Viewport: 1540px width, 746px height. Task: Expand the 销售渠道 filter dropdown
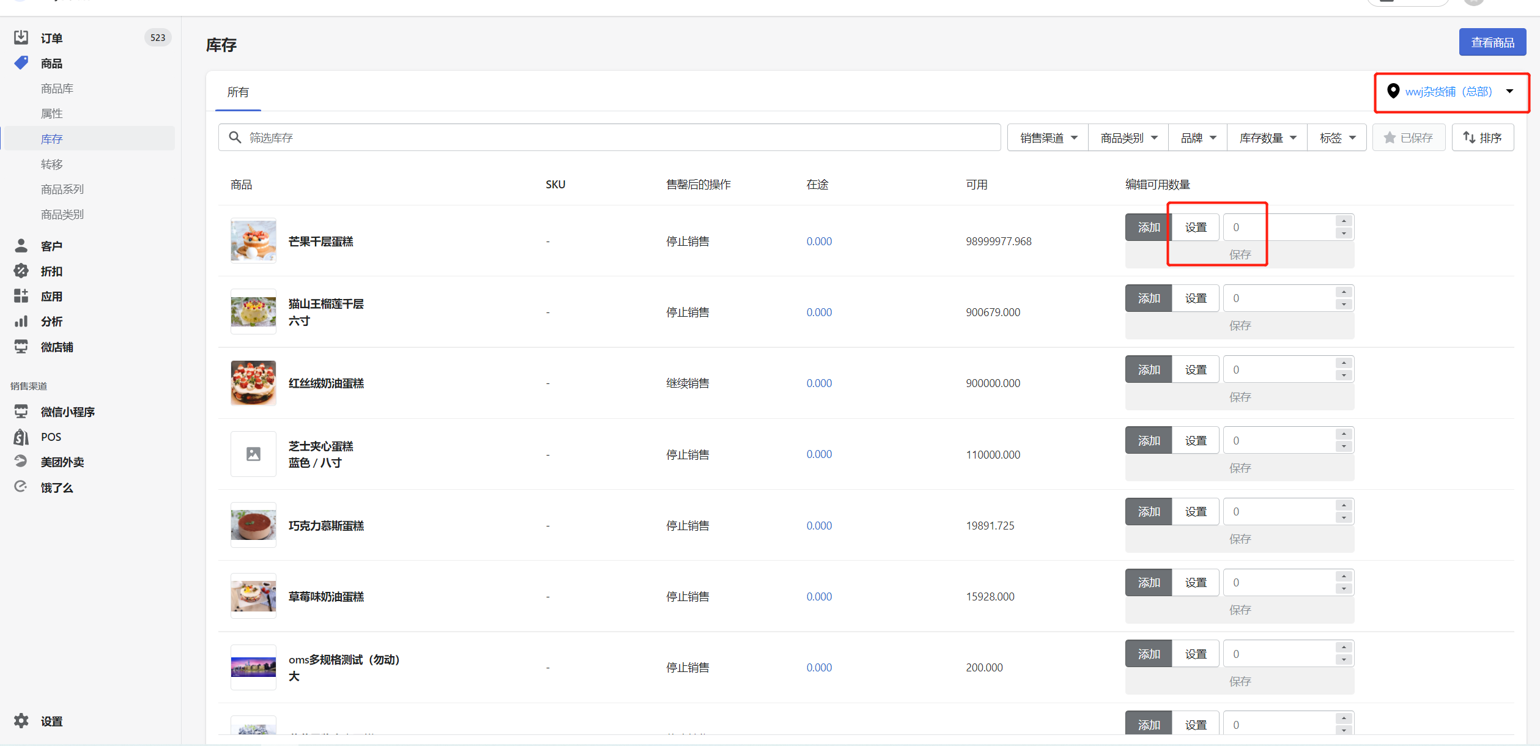[x=1048, y=138]
